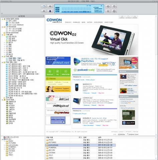Image resolution: width=158 pixels, height=160 pixels.
Task: Adjust the BBE level slider in the display
Action: tap(98, 9)
